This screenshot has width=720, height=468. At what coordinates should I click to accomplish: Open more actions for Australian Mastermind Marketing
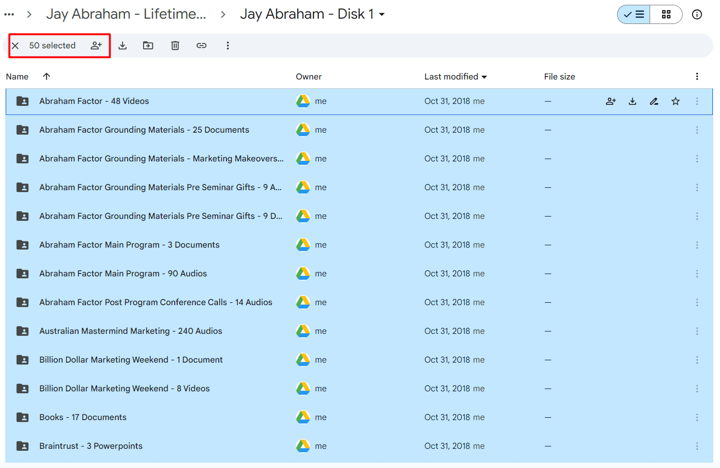(x=697, y=331)
